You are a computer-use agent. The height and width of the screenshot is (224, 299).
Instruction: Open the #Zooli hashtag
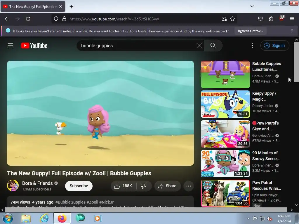pyautogui.click(x=92, y=202)
